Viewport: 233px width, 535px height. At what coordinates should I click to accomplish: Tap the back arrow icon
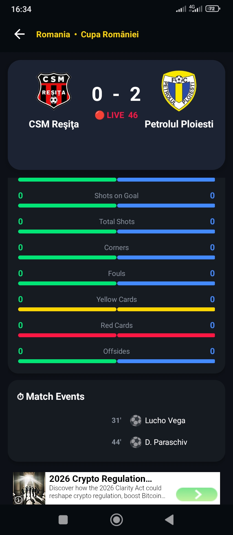pyautogui.click(x=20, y=34)
